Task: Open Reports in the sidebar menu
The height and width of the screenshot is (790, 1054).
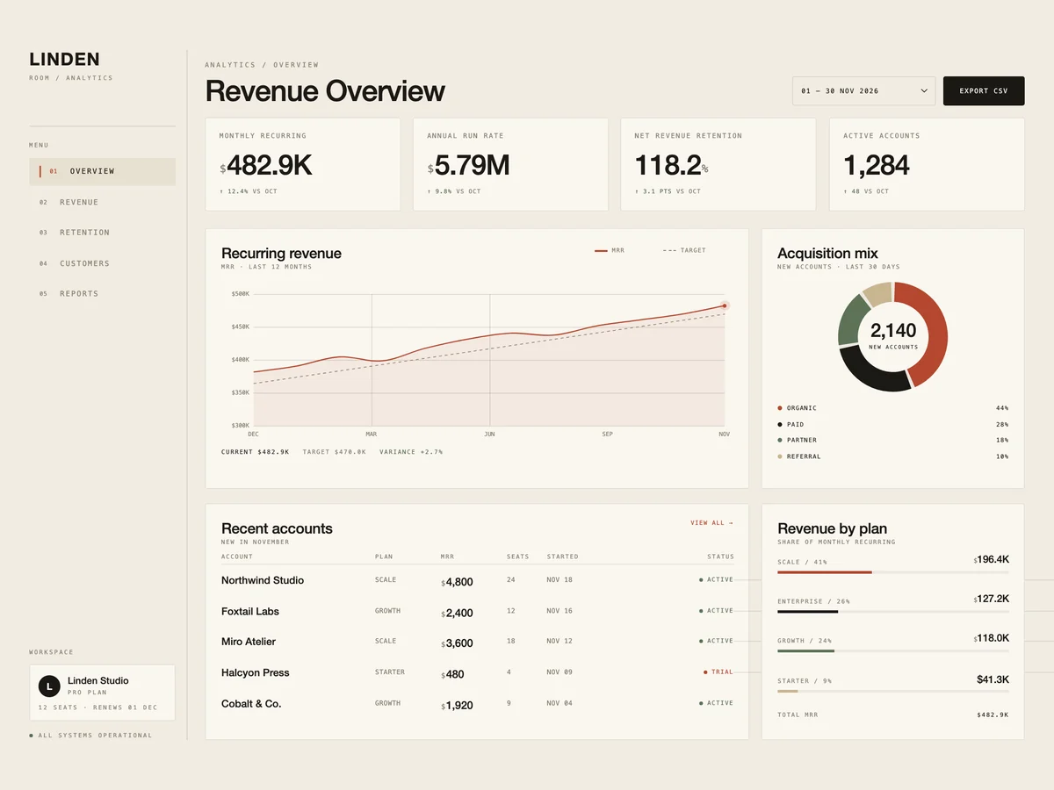Action: pyautogui.click(x=102, y=294)
